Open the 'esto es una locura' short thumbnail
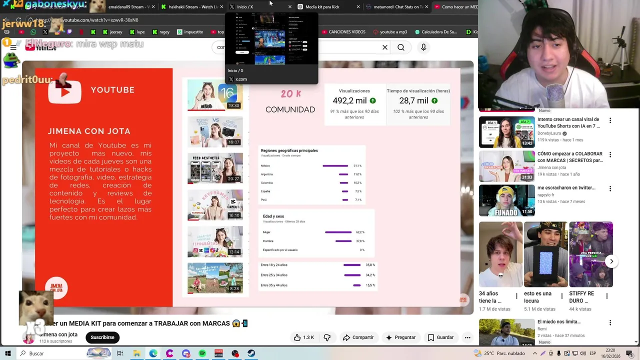This screenshot has height=360, width=640. [x=545, y=254]
